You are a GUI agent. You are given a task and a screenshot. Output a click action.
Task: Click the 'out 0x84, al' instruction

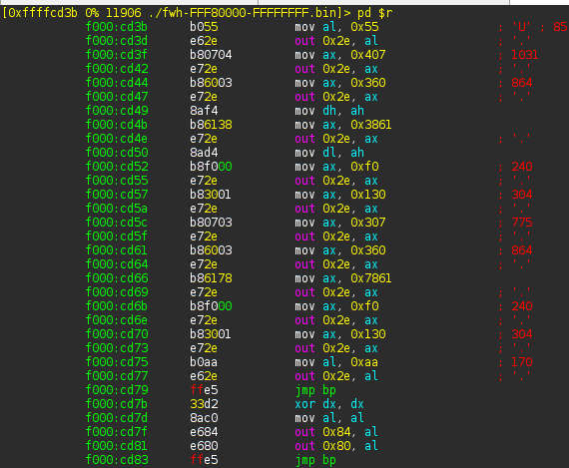click(x=336, y=432)
